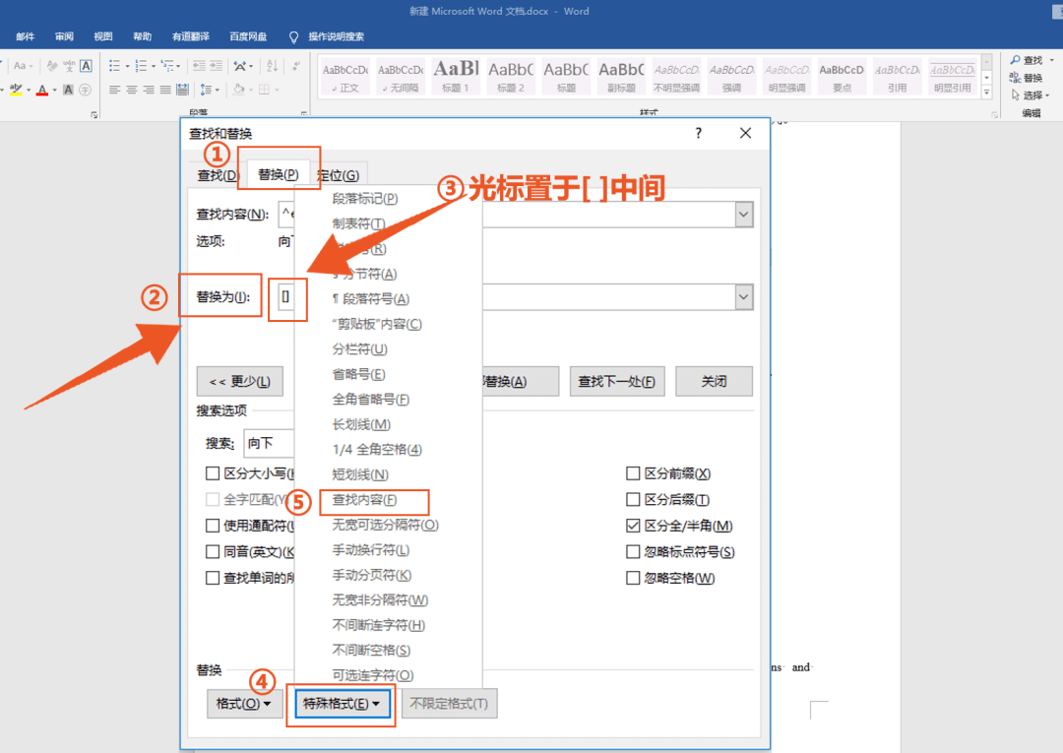This screenshot has width=1063, height=753.
Task: Apply the 标题 1 style thumbnail
Action: (456, 76)
